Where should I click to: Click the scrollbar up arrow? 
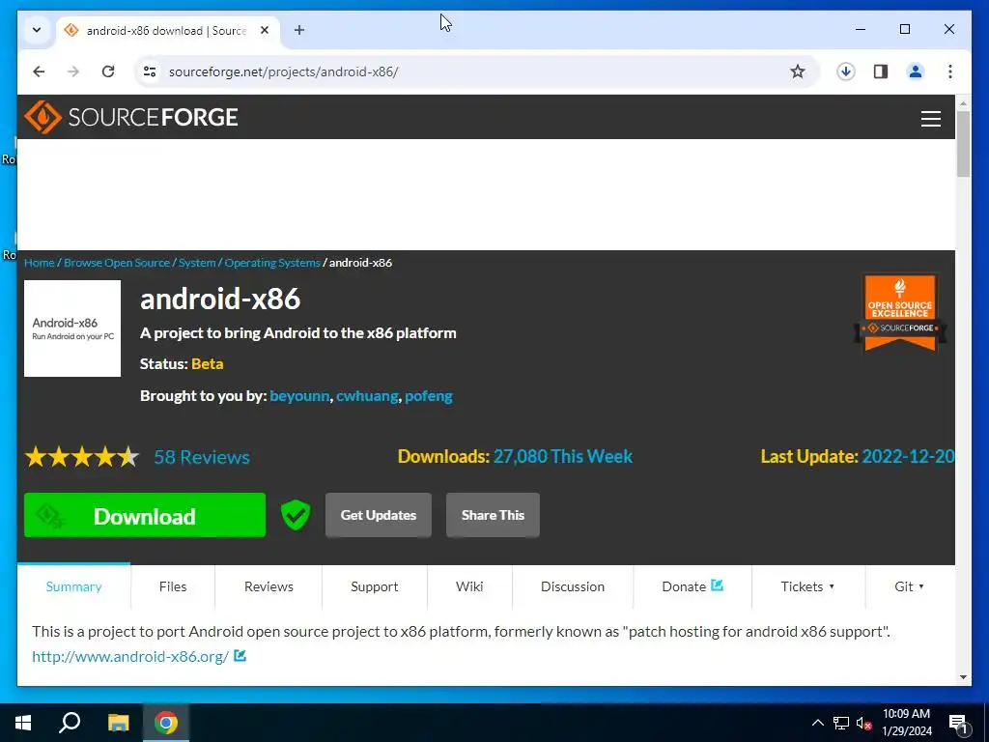(963, 102)
